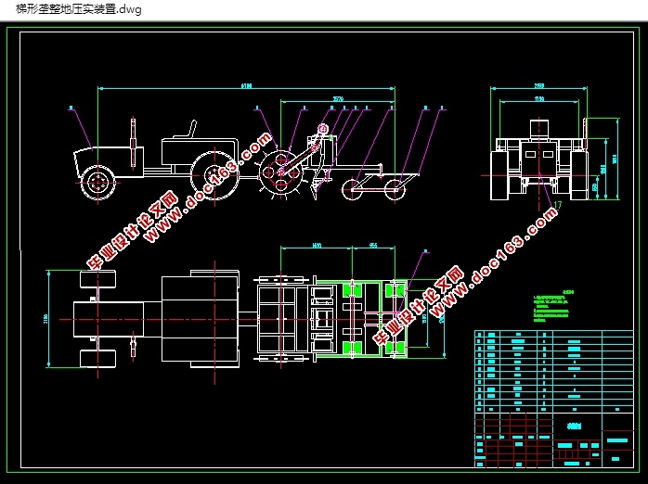The width and height of the screenshot is (648, 484).
Task: Select the front-left tire in the top view
Action: [98, 279]
